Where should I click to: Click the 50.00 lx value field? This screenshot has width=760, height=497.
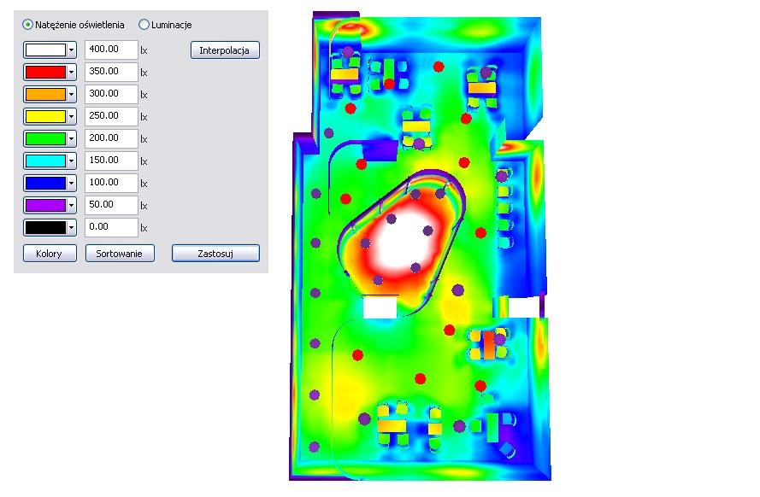pos(111,206)
